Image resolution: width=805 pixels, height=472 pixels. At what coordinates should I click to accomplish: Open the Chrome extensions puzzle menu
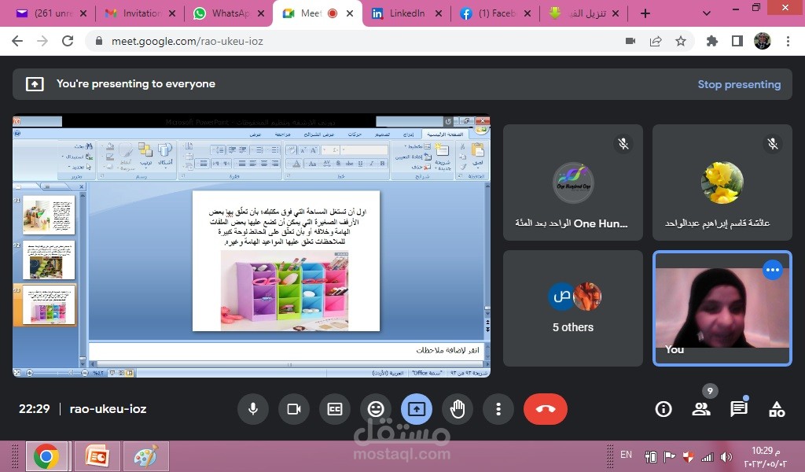click(x=712, y=41)
